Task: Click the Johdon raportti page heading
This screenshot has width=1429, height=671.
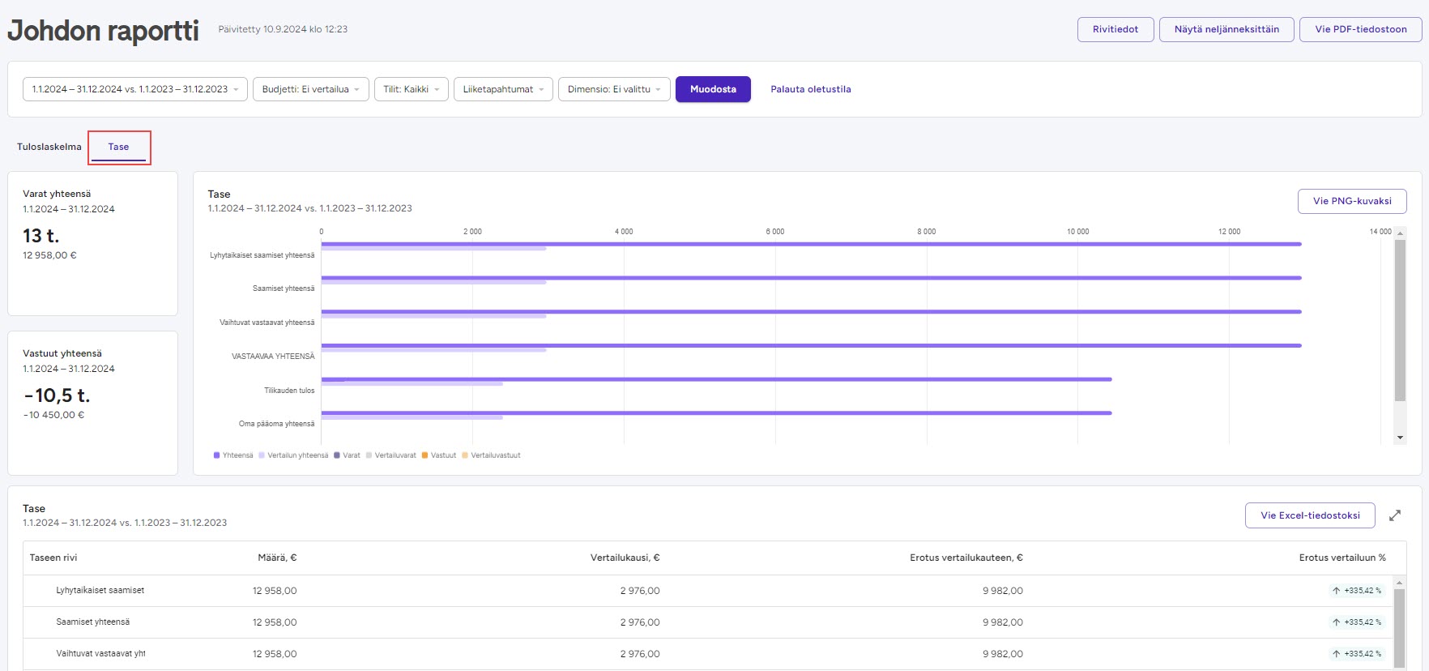Action: pos(103,30)
